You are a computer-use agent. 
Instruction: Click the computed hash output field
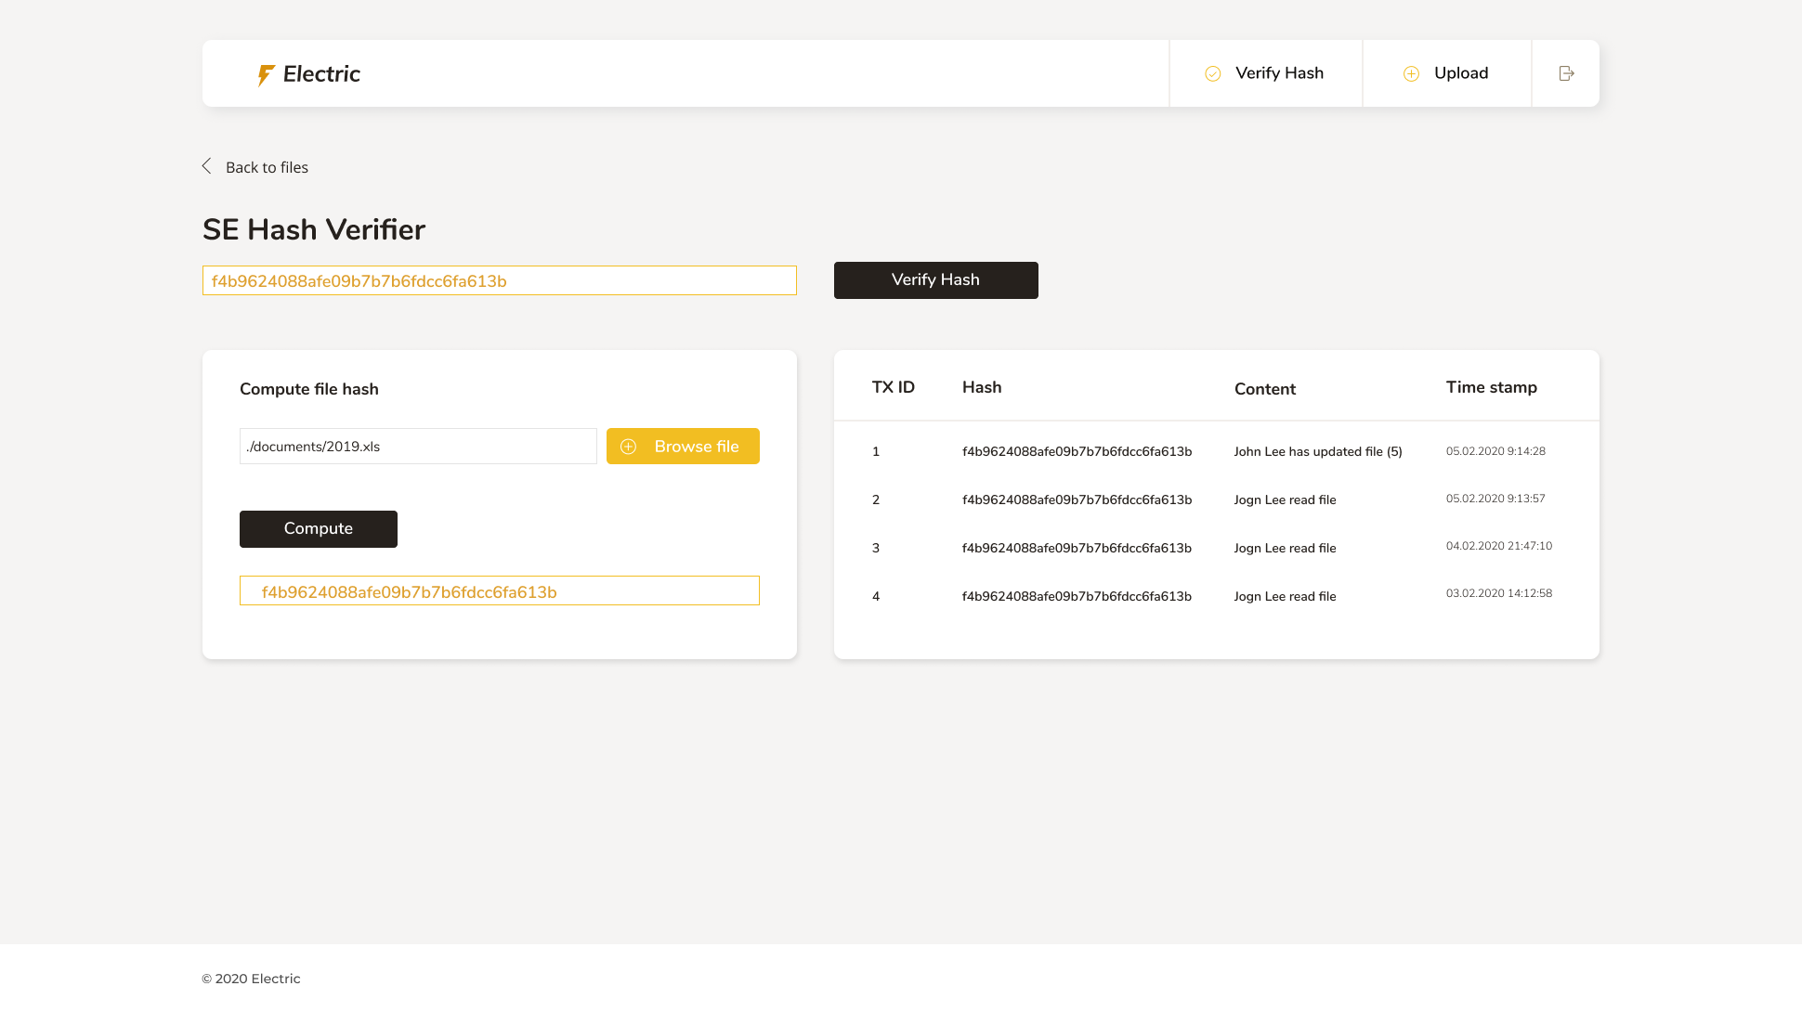(499, 591)
